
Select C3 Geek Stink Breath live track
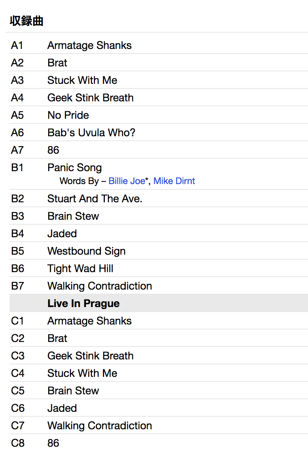point(90,356)
